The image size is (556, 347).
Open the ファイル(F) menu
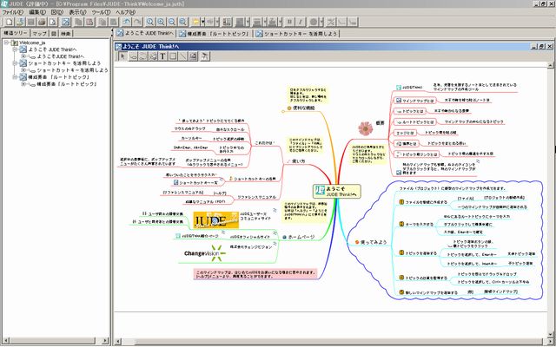(13, 12)
